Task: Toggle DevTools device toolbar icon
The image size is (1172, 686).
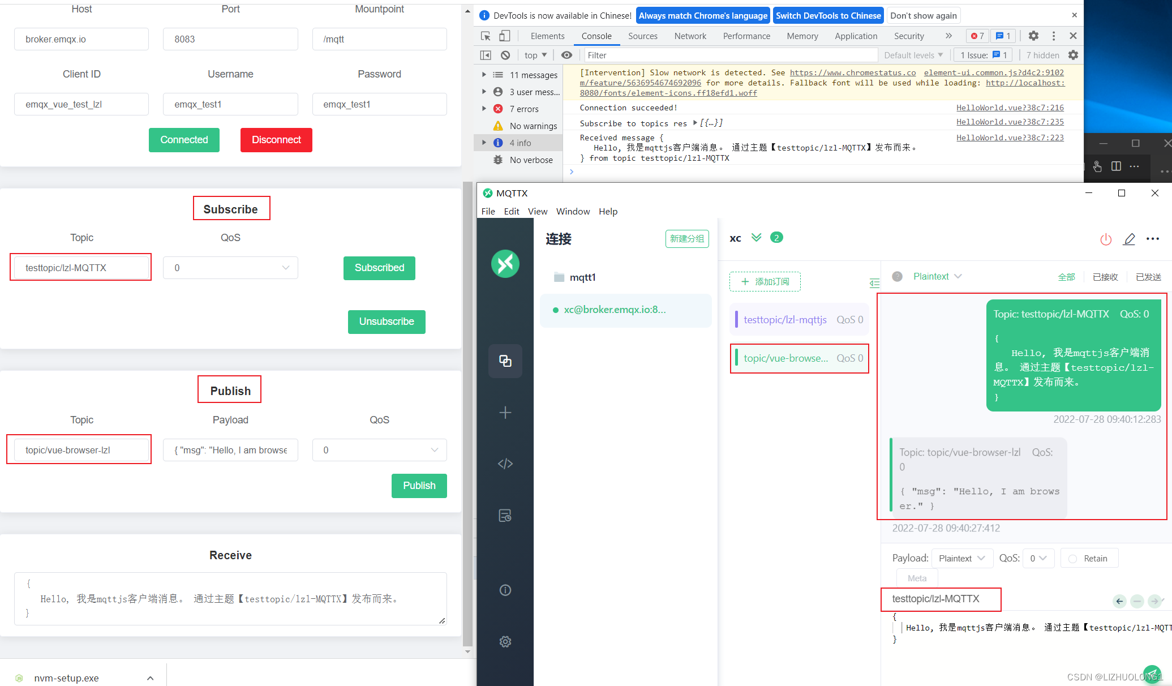Action: tap(504, 36)
